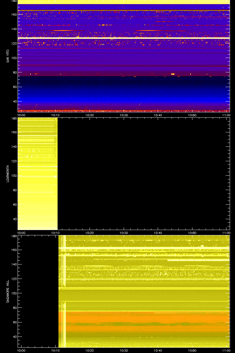Click 10:10 tick under Learmonth panel

tap(56, 233)
